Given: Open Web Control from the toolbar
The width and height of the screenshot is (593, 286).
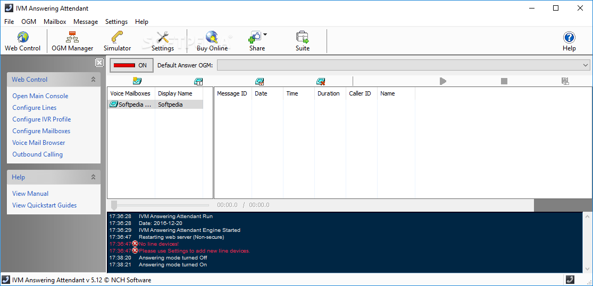Looking at the screenshot, I should point(23,41).
